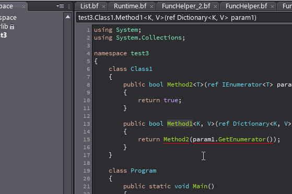Click 'Main' method name on line 21
The height and width of the screenshot is (194, 292).
(x=200, y=186)
